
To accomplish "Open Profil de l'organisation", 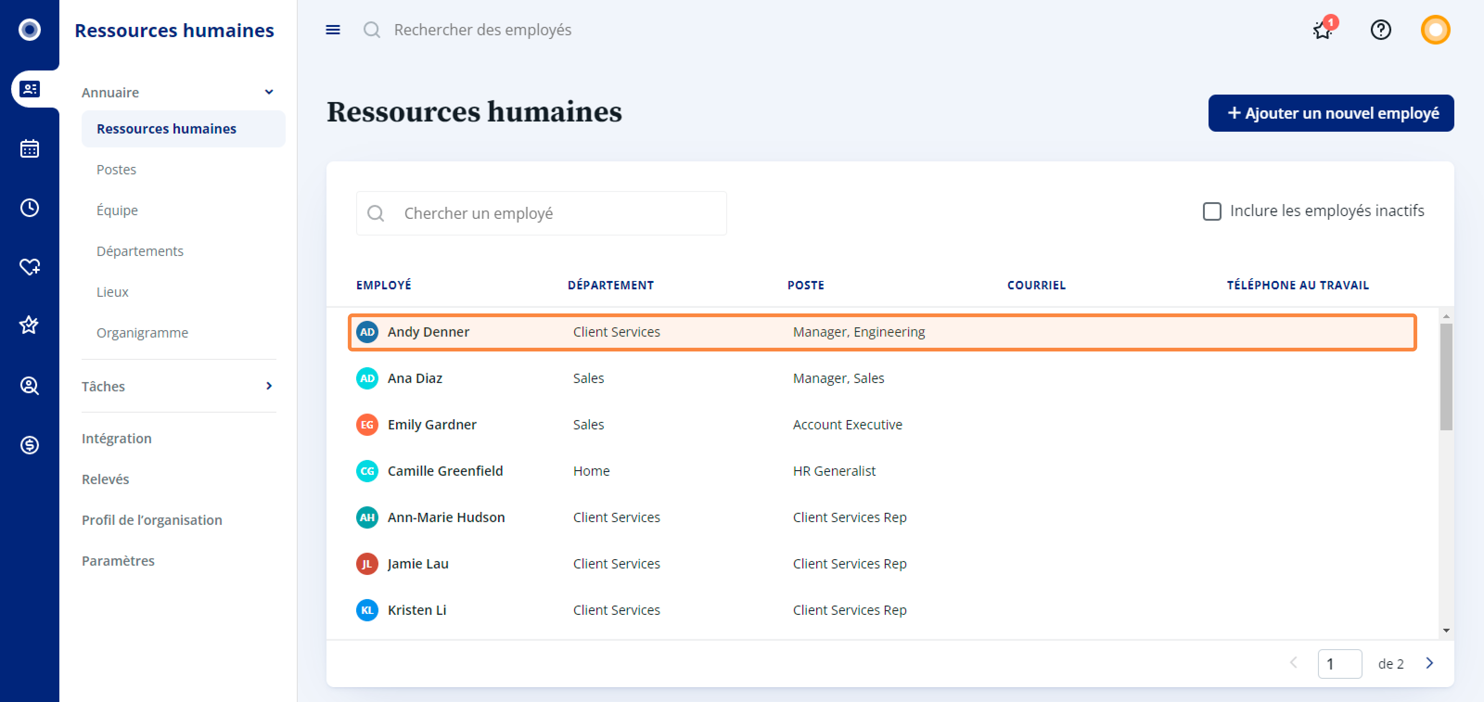I will pyautogui.click(x=152, y=520).
